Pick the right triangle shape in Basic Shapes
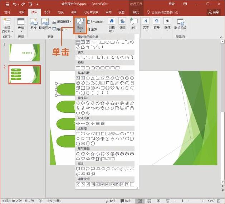Screen dimensions: 225x204 [98, 78]
